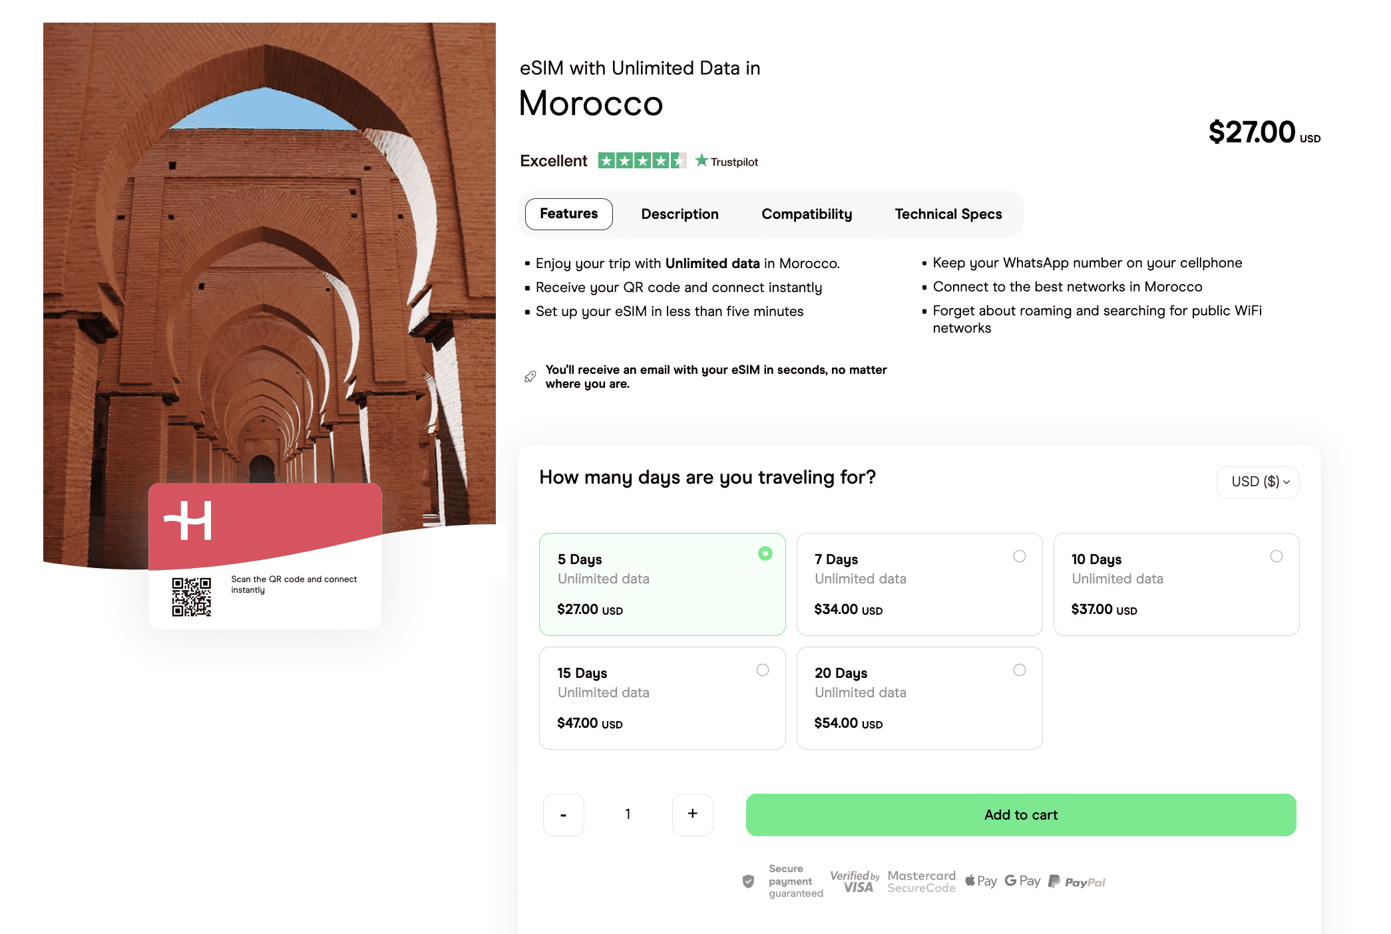Open the Technical Specs tab
This screenshot has height=934, width=1391.
tap(948, 214)
